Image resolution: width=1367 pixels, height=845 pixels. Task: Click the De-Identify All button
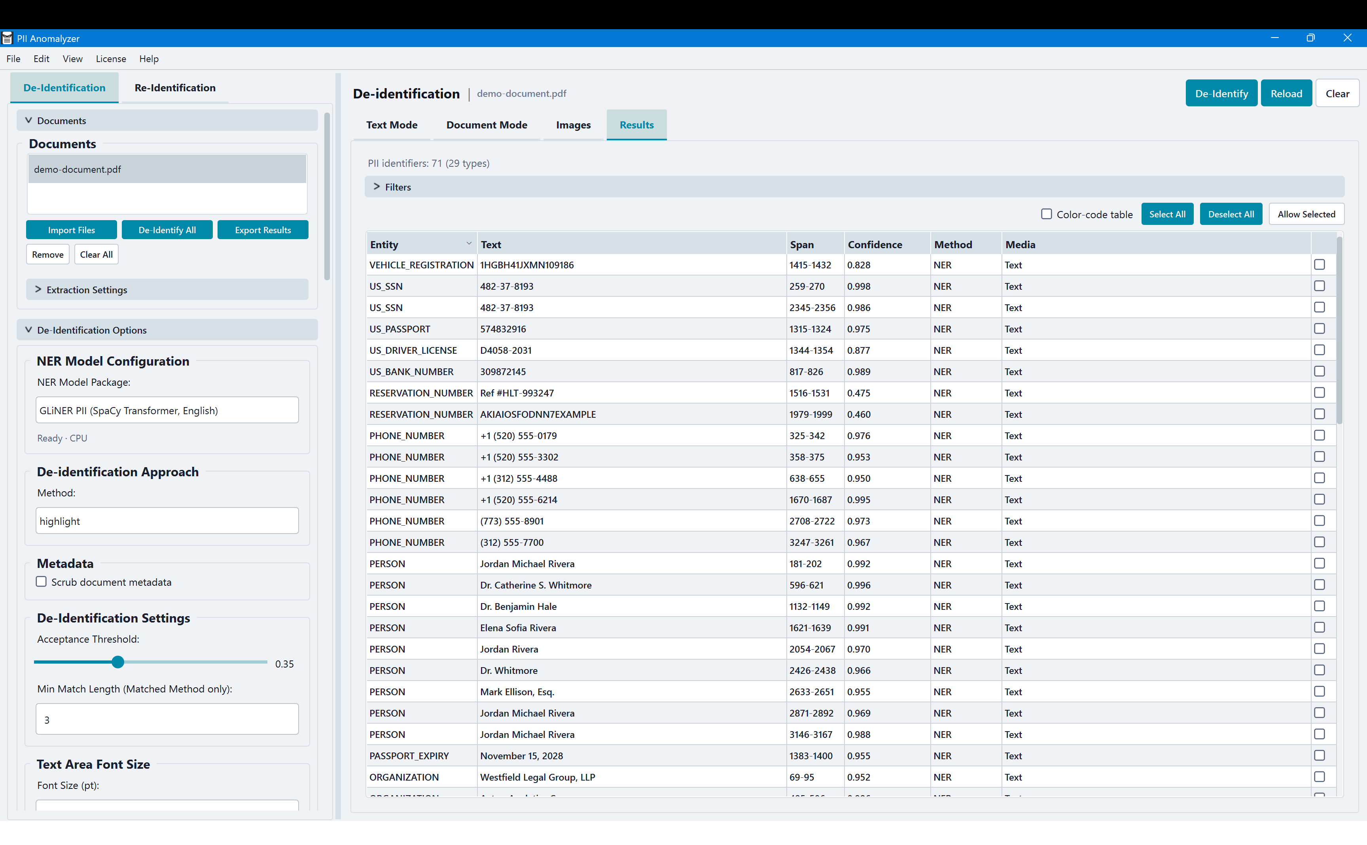(x=167, y=229)
